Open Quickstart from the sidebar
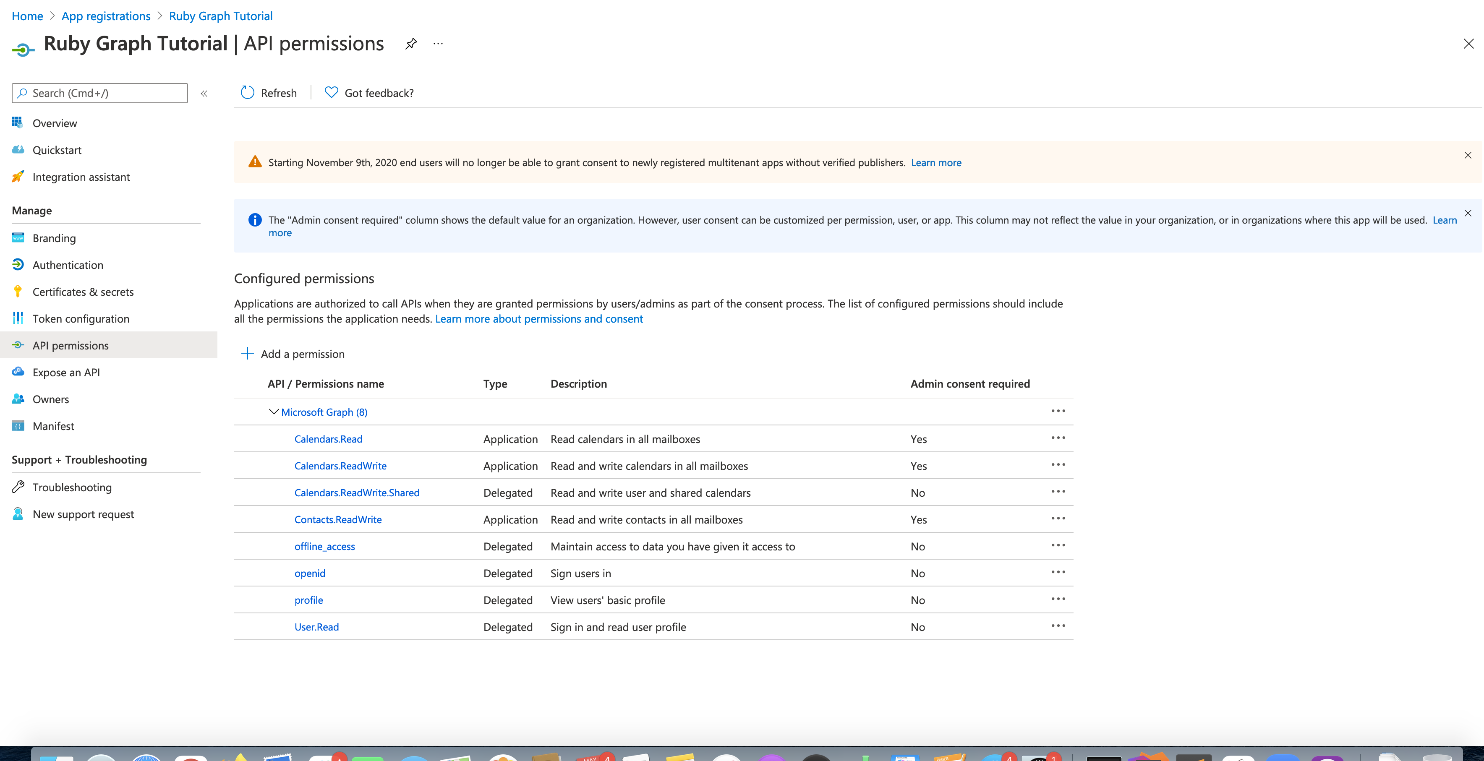 (57, 150)
